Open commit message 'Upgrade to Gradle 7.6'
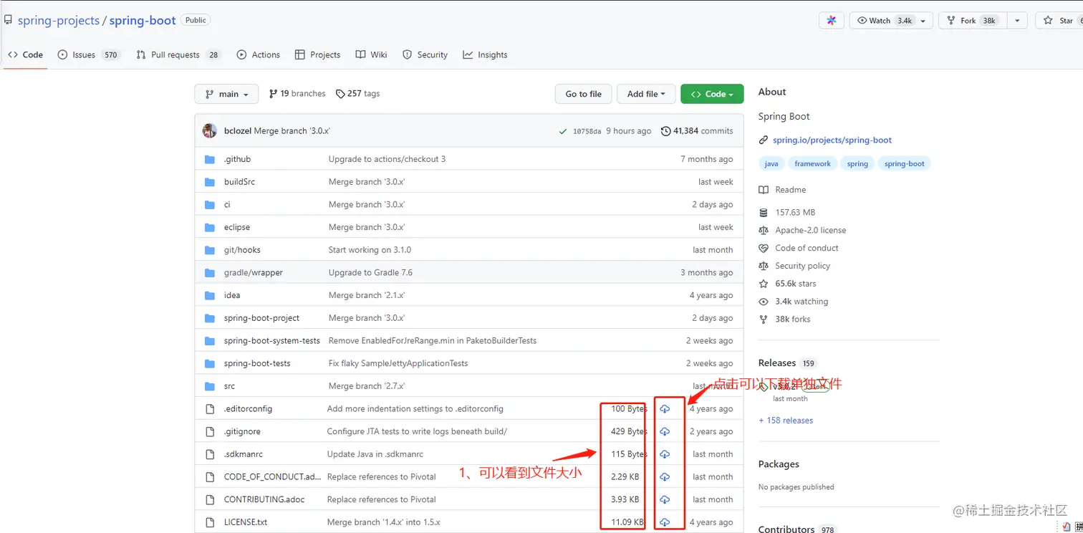Viewport: 1083px width, 533px height. coord(370,273)
